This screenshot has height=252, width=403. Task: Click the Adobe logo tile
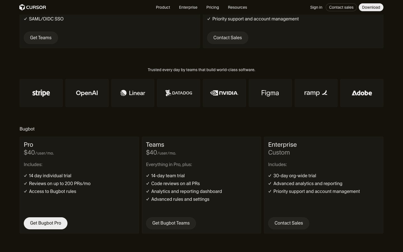click(362, 93)
